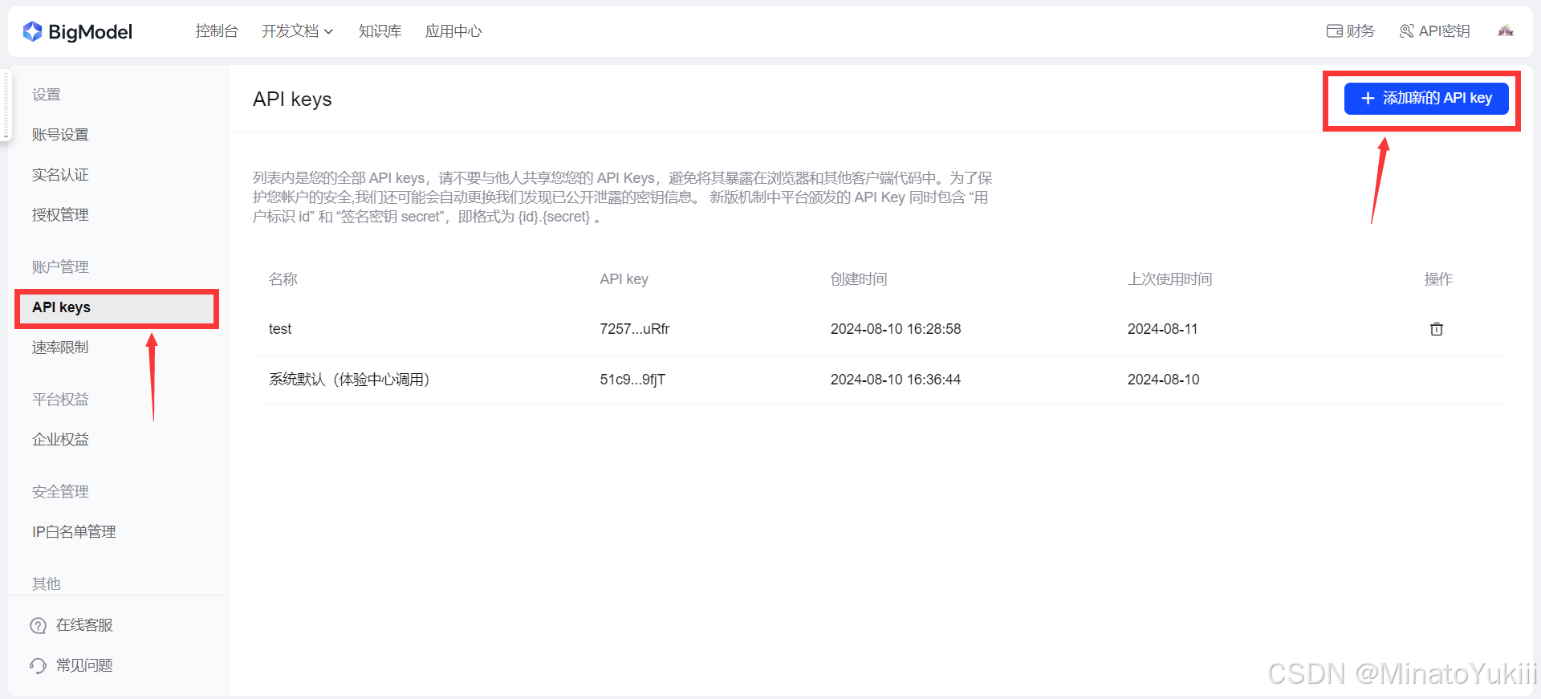The width and height of the screenshot is (1541, 699).
Task: Click the API key column header
Action: pyautogui.click(x=624, y=279)
